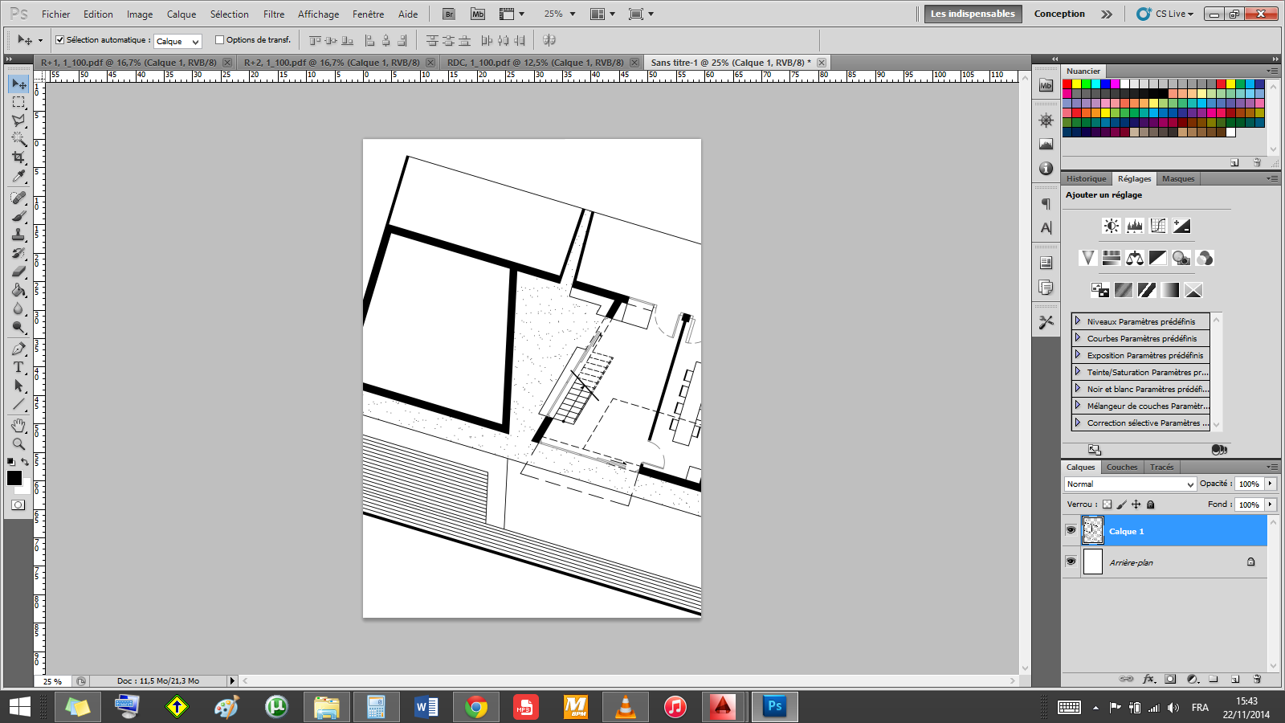Switch to the Masques tab
This screenshot has width=1285, height=723.
click(1178, 178)
